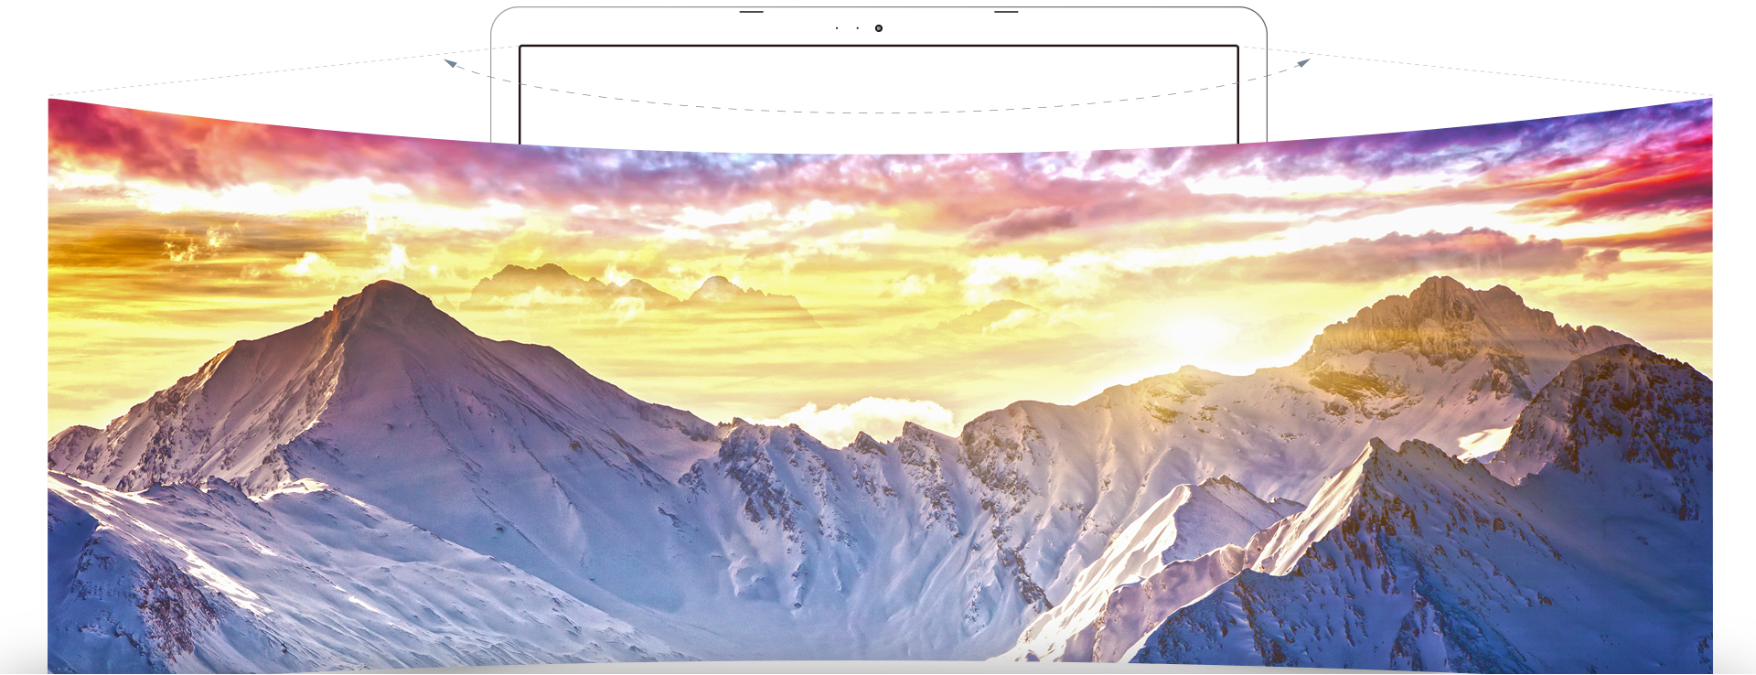Click the left dashed arrowhead

pos(449,63)
